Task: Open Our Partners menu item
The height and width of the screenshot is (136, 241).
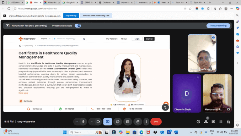Action: [x=112, y=39]
